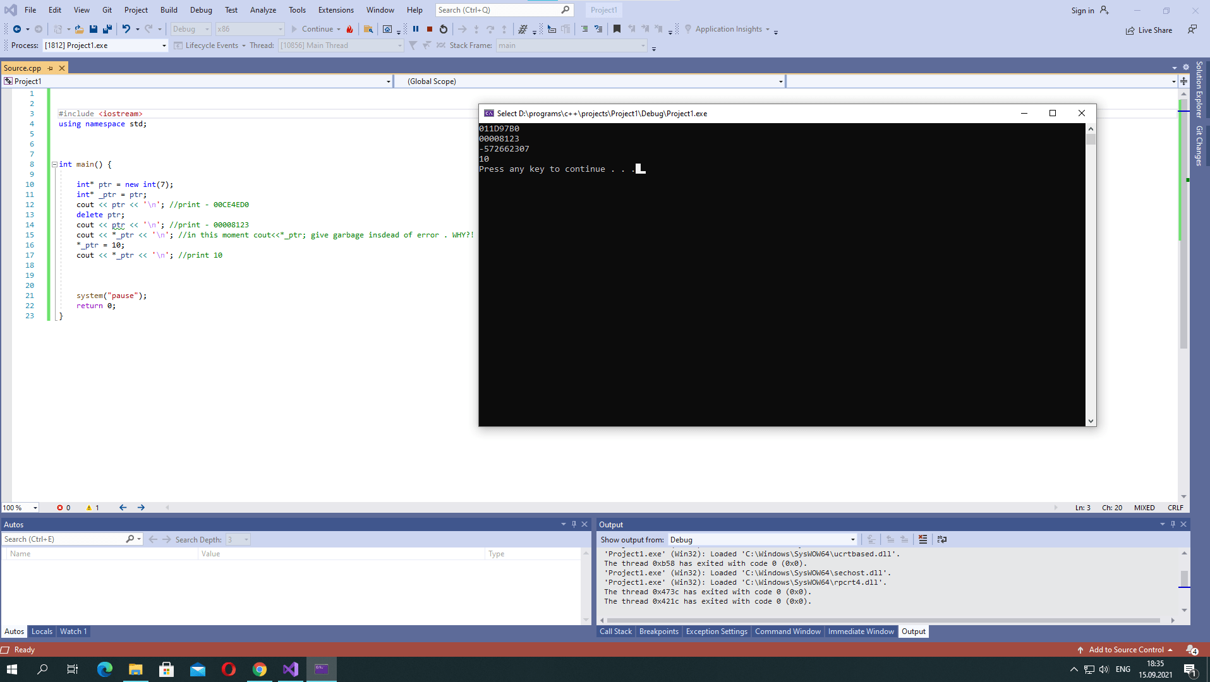Switch to the Exception Settings tab
The image size is (1210, 682).
pos(717,631)
